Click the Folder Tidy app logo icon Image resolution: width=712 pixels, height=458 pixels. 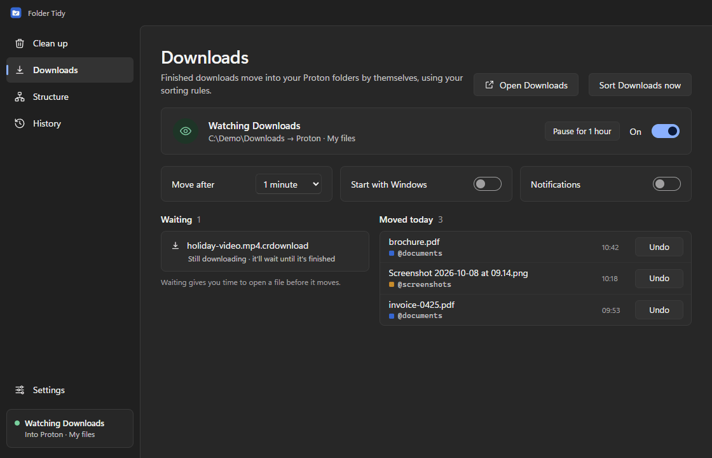click(16, 13)
